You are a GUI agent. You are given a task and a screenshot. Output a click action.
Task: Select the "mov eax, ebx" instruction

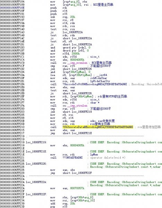[x=62, y=170]
